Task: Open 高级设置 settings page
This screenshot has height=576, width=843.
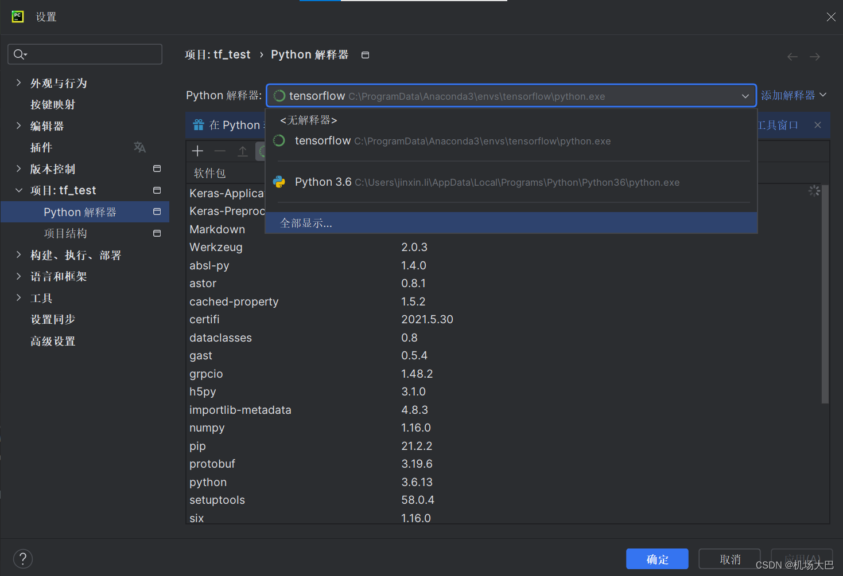Action: tap(53, 341)
